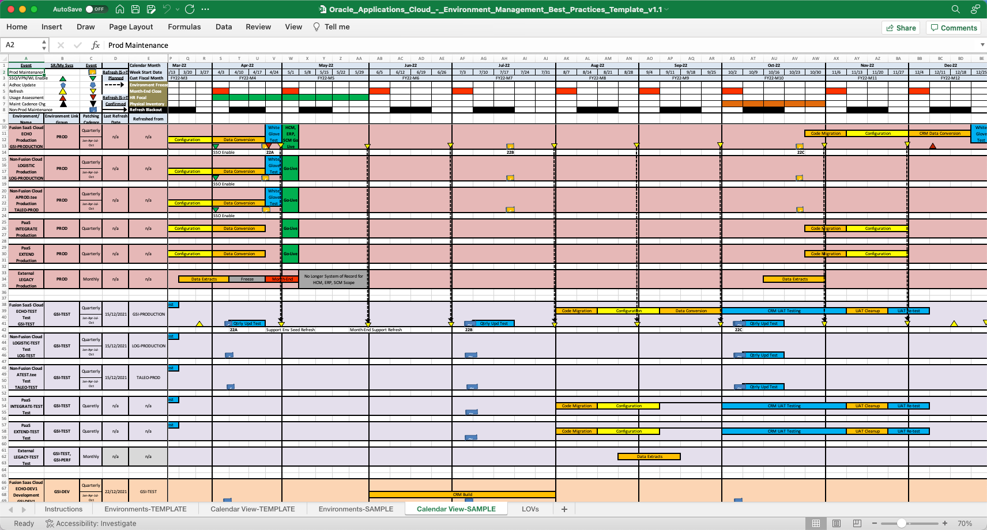Switch to the Data ribbon tab

pos(224,26)
